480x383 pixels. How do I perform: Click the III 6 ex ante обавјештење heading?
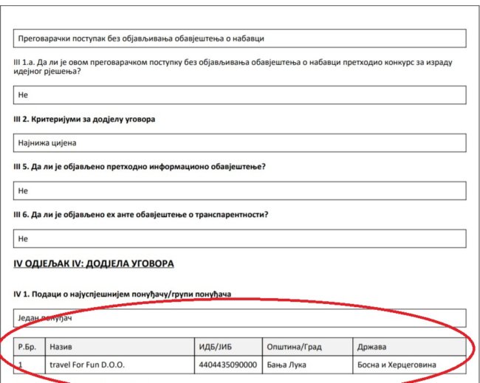tap(140, 215)
